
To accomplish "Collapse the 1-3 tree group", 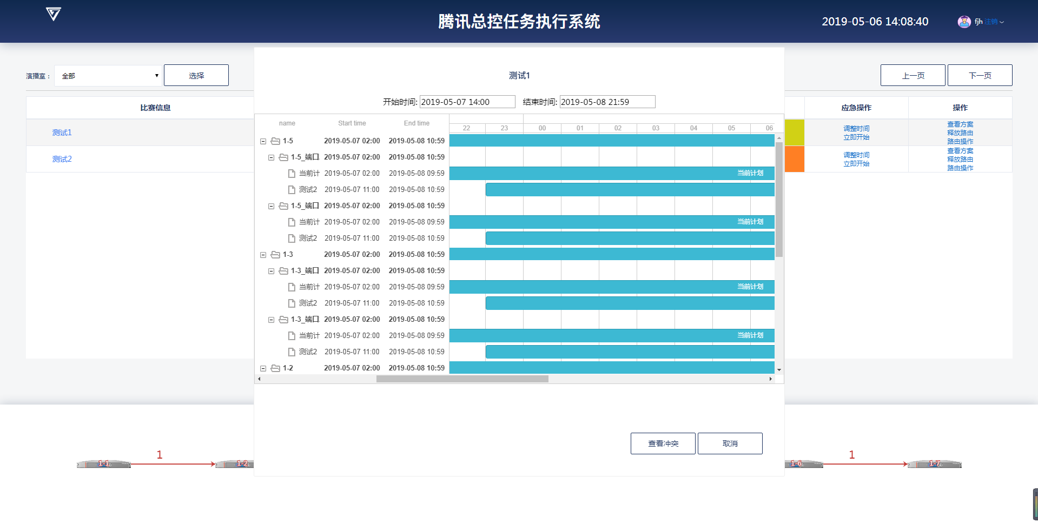I will (263, 255).
